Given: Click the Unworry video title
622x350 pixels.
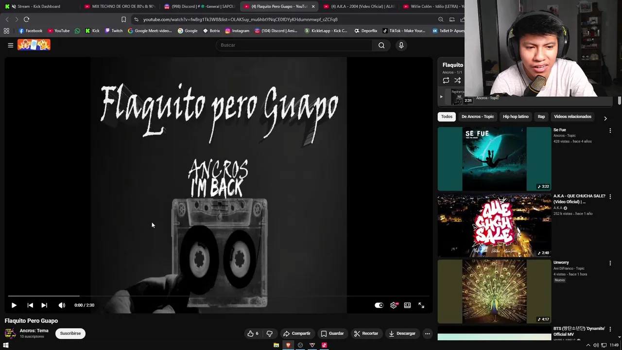Looking at the screenshot, I should click(561, 262).
